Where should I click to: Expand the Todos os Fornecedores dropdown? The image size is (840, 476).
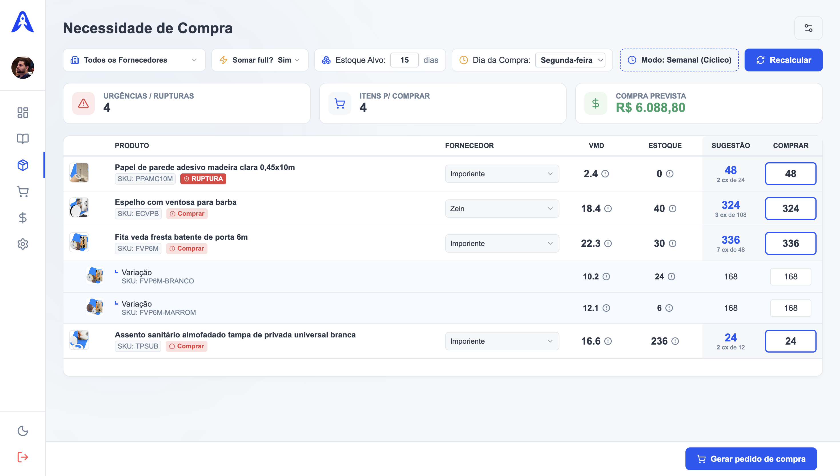[134, 60]
